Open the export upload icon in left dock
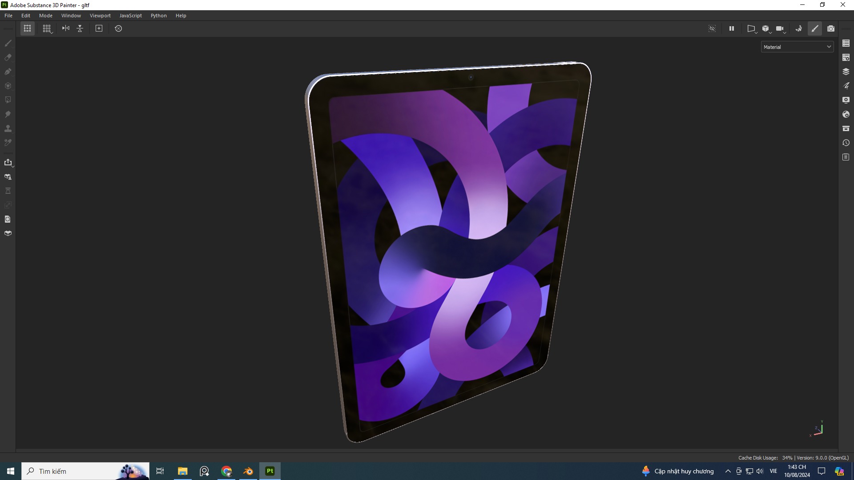Image resolution: width=854 pixels, height=480 pixels. [x=8, y=162]
